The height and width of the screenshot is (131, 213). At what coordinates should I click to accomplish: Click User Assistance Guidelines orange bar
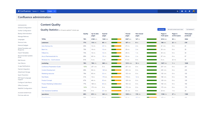tap(116, 91)
